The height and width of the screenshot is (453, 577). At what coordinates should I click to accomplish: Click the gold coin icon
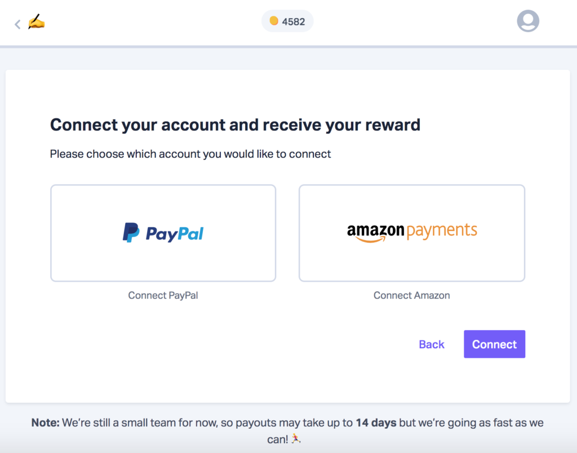274,21
